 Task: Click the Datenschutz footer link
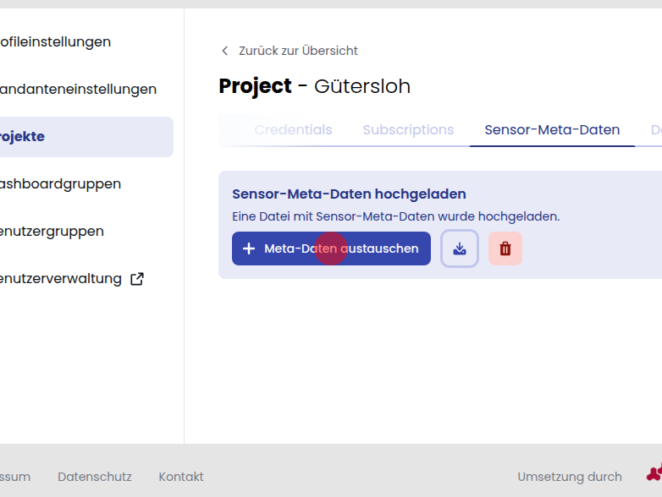(x=95, y=477)
